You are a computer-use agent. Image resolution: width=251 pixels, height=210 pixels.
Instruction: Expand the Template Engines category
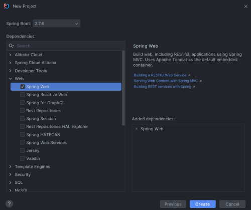click(11, 166)
